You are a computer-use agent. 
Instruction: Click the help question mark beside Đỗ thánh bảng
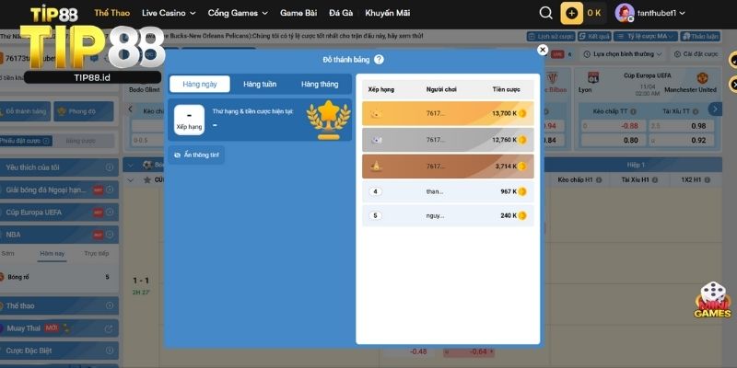(380, 59)
